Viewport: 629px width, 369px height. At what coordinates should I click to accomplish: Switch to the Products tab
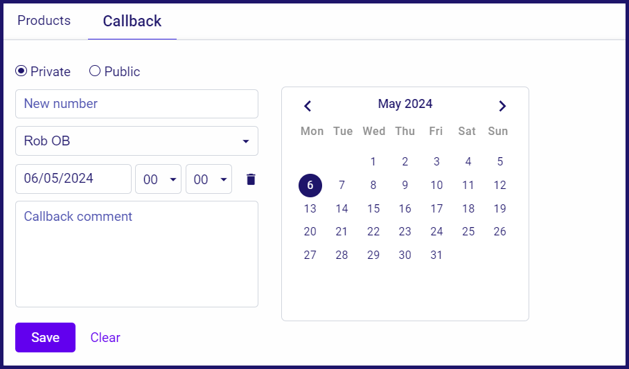tap(44, 21)
